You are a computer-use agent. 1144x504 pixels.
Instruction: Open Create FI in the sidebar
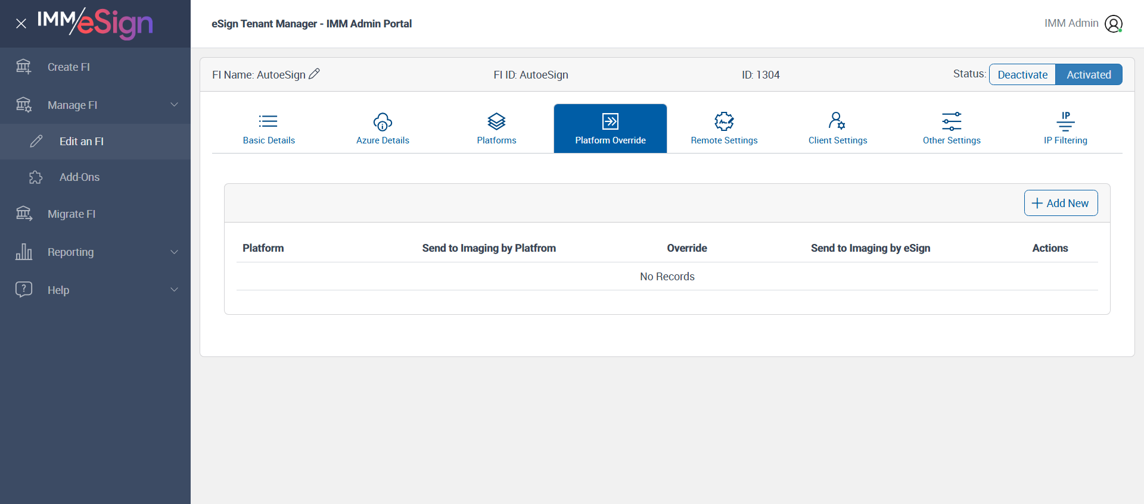95,67
